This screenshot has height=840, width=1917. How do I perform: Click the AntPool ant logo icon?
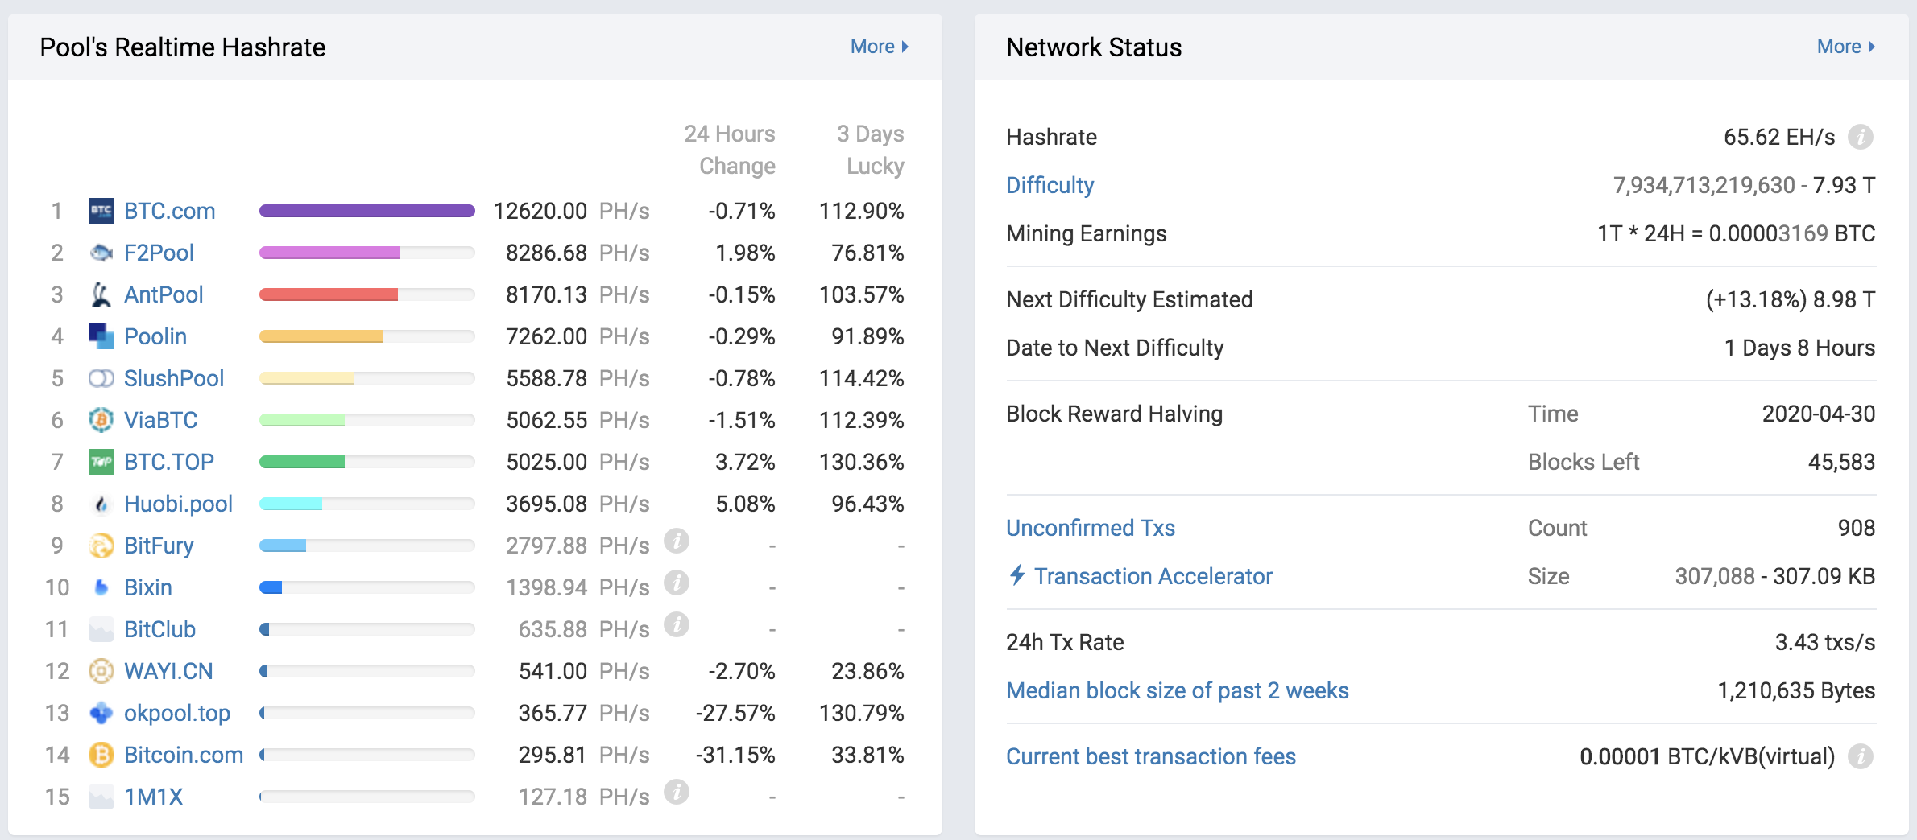click(x=101, y=294)
